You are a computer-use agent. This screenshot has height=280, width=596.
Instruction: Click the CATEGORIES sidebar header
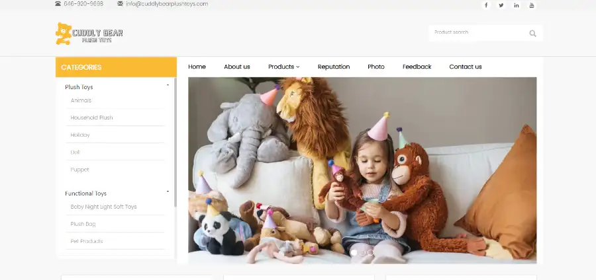(116, 67)
